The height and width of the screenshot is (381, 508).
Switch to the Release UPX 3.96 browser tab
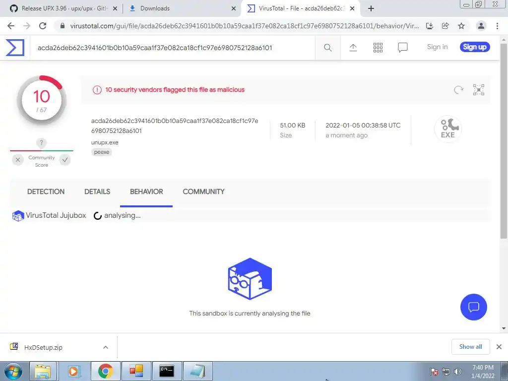(63, 8)
